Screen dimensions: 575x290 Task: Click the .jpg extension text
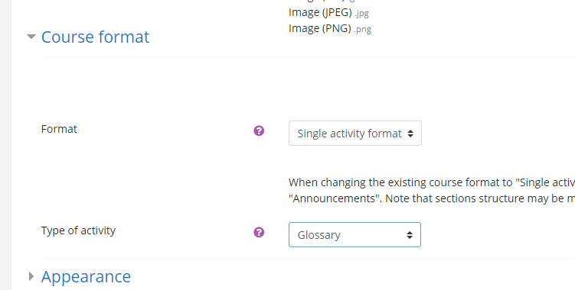[361, 14]
